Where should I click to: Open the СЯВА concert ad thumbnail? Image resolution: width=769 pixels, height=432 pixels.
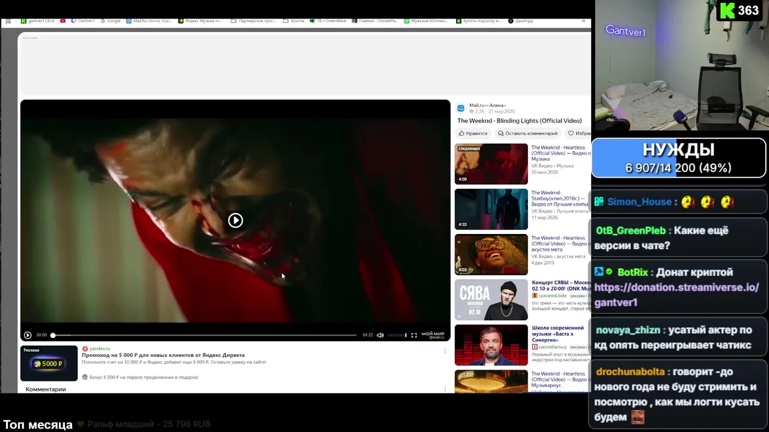491,300
